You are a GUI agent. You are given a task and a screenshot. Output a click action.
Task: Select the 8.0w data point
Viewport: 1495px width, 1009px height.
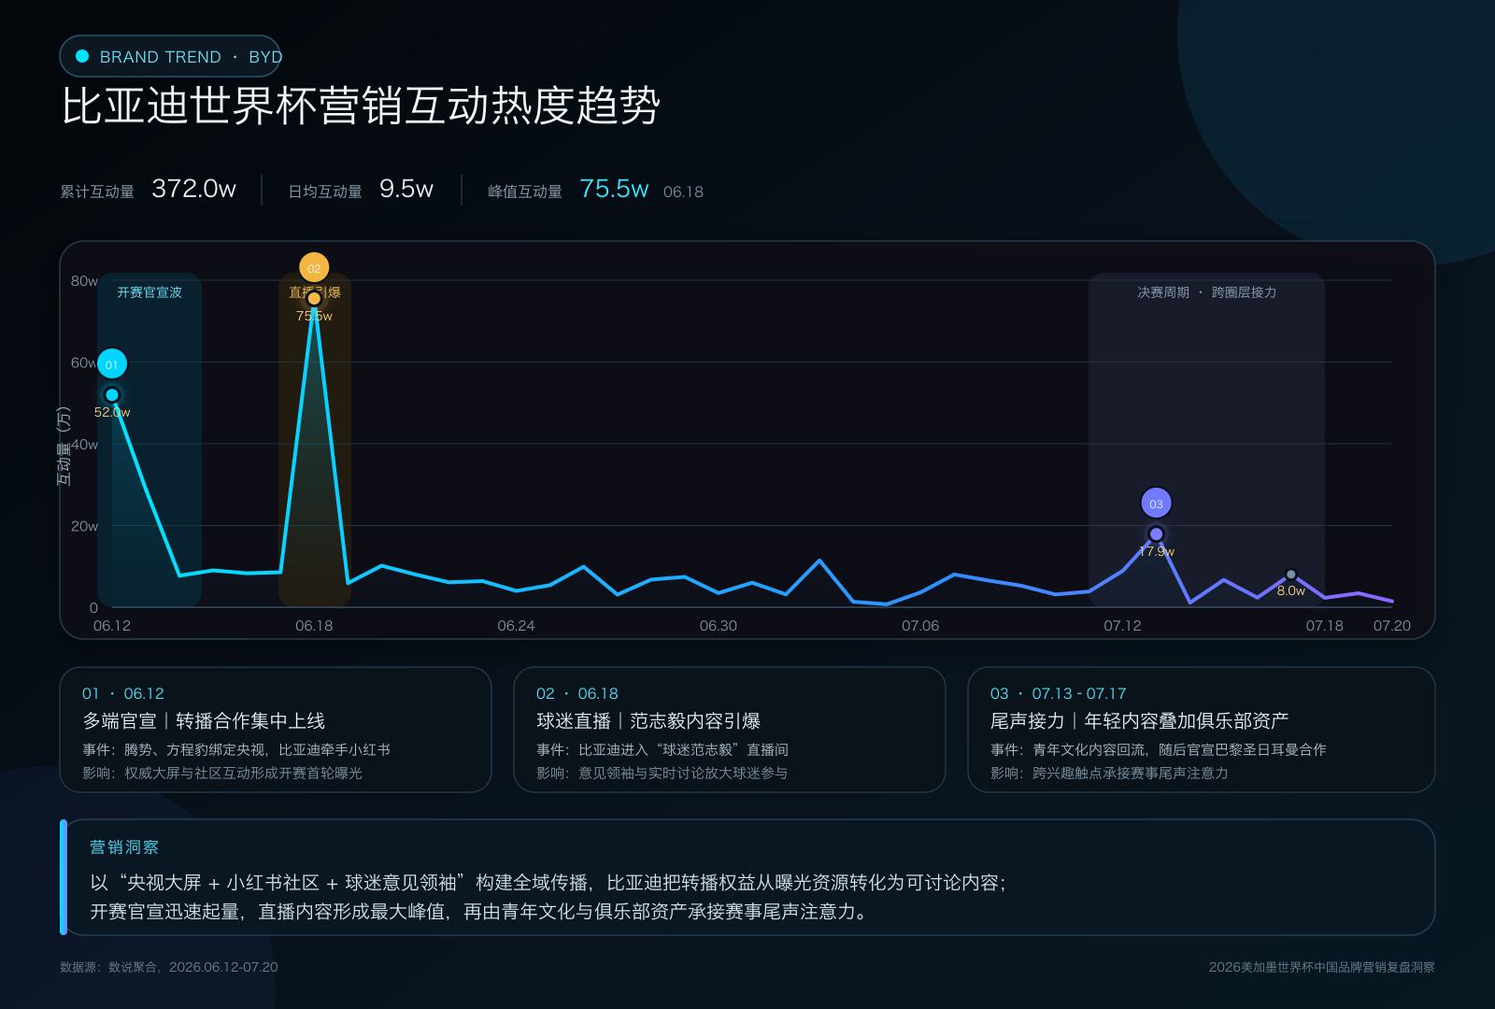pos(1290,575)
